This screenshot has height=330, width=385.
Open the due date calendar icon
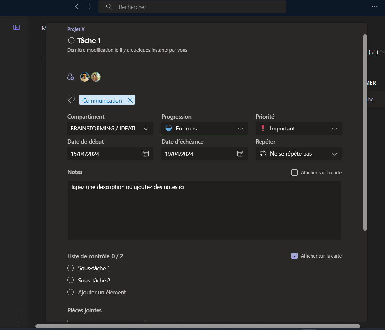240,154
